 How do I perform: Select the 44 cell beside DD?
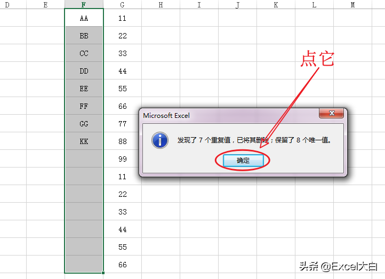[122, 71]
